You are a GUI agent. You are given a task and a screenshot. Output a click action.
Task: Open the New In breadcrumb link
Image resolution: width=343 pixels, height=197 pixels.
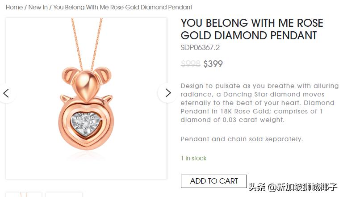[x=38, y=7]
